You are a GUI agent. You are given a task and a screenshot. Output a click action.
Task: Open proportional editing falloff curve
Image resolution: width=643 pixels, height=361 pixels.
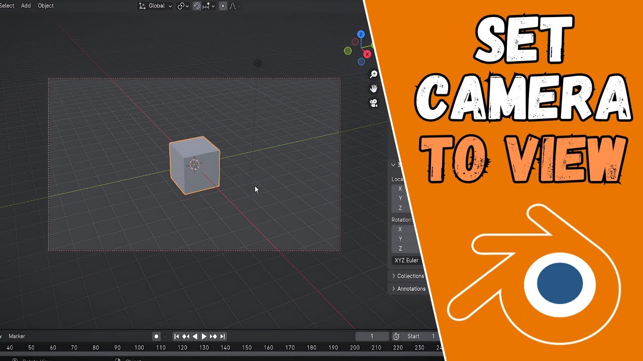click(235, 6)
